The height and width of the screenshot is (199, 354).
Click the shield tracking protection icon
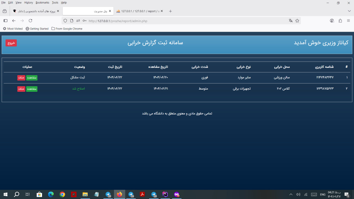click(x=65, y=21)
